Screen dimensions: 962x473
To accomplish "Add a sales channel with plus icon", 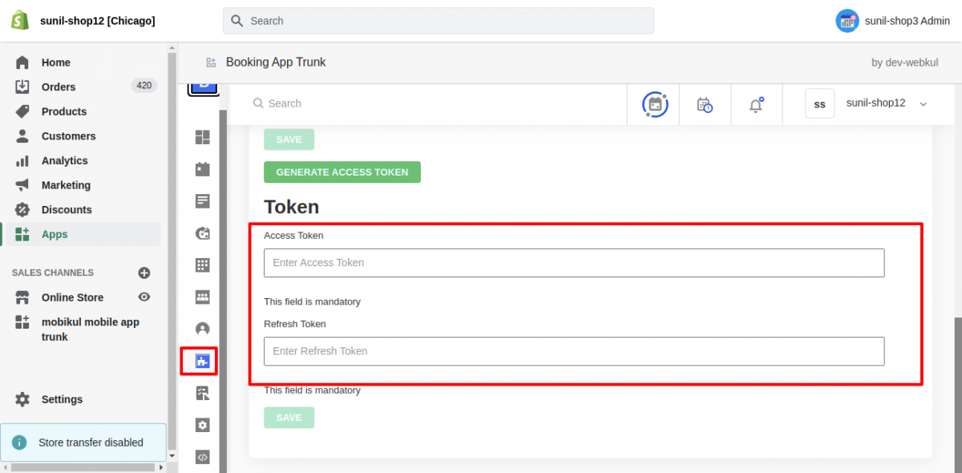I will pyautogui.click(x=144, y=273).
